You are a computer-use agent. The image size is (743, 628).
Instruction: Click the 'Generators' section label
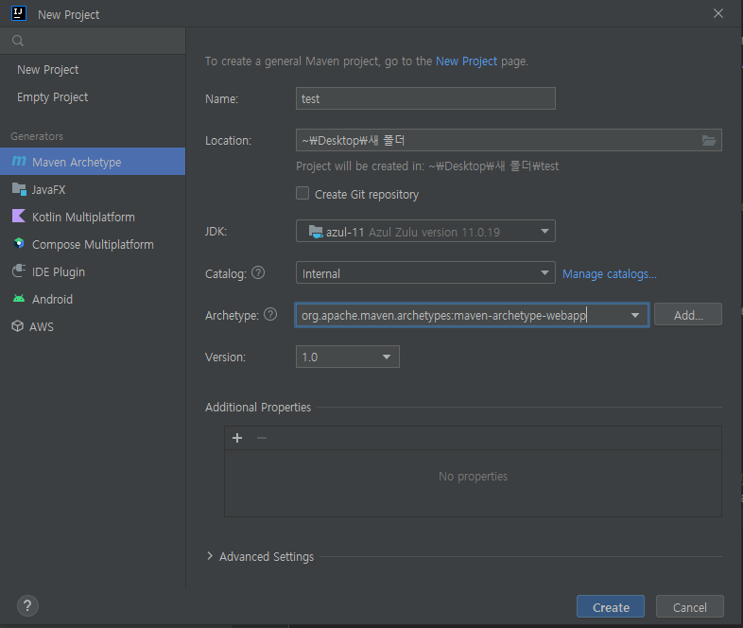(x=37, y=136)
